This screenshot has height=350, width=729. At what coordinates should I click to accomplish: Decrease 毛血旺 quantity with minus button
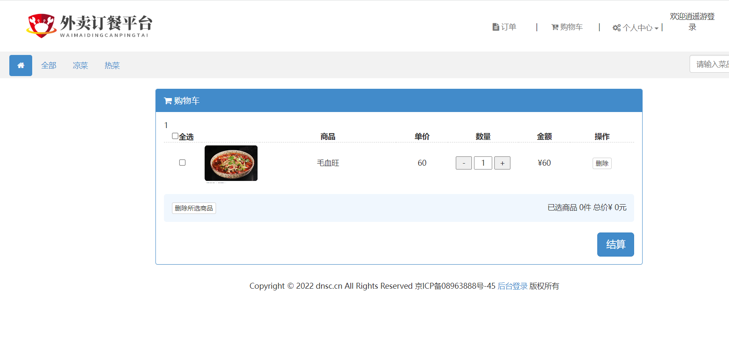464,163
